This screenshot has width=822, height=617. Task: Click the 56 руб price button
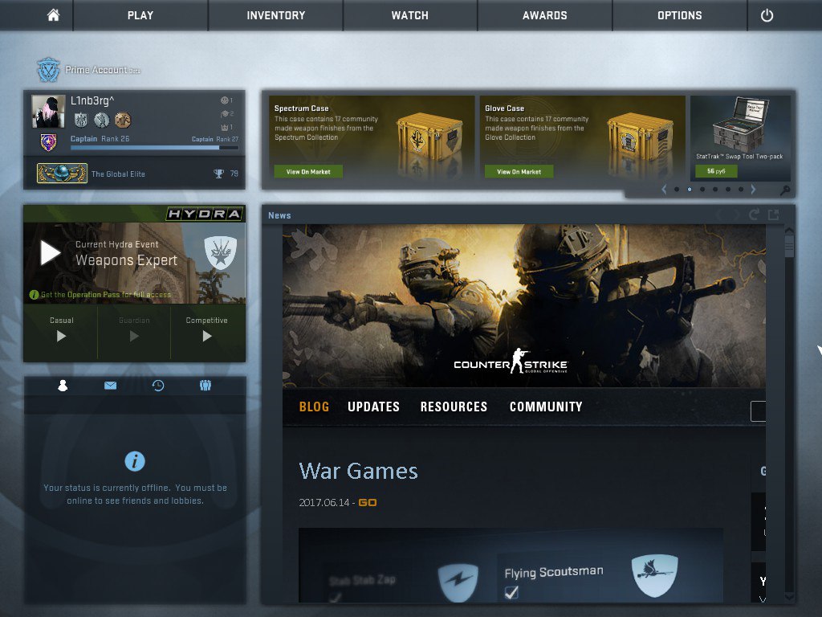pos(716,171)
